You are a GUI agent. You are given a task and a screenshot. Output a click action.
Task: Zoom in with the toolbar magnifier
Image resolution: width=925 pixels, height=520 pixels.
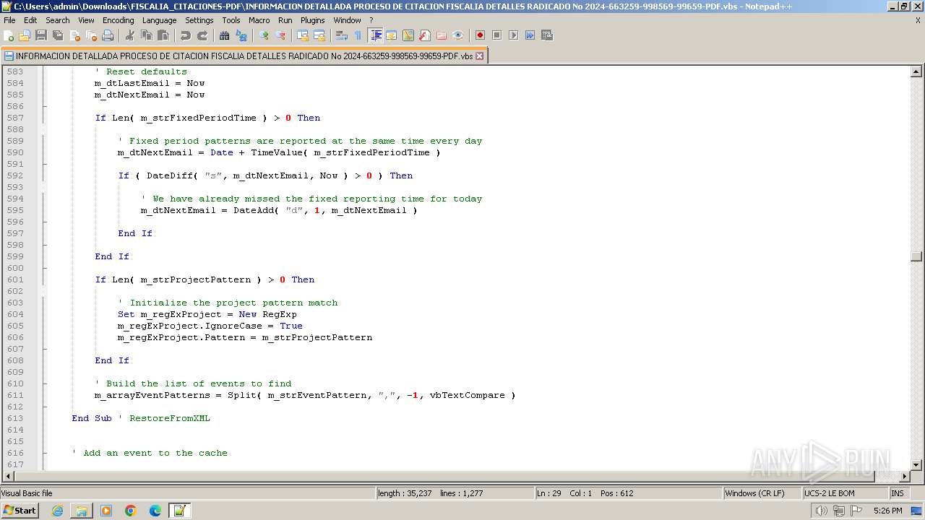pos(264,35)
